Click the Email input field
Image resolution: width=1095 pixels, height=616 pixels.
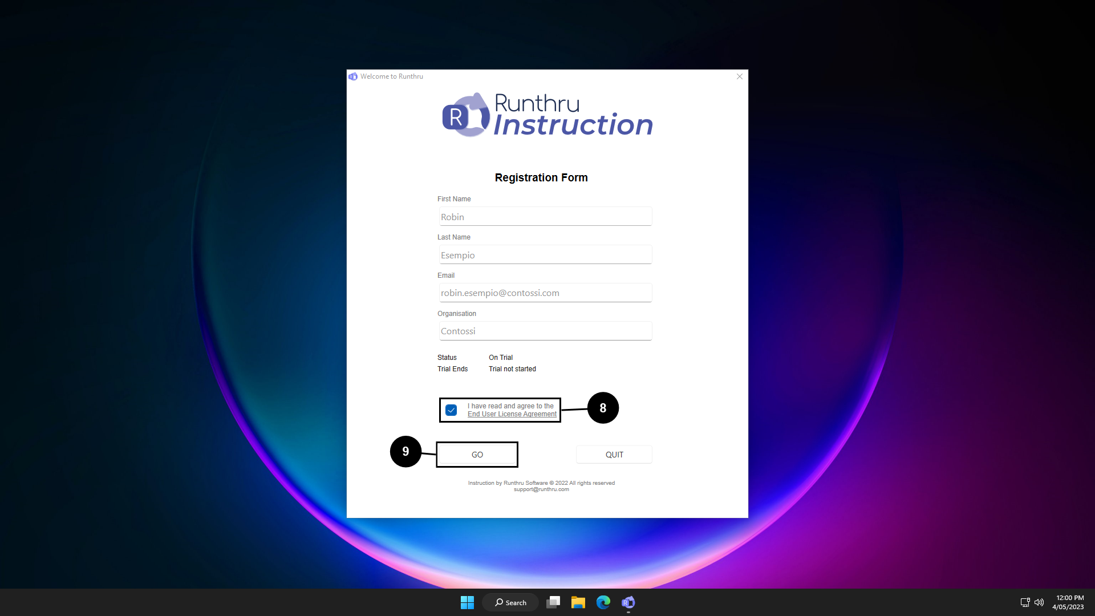click(x=545, y=293)
